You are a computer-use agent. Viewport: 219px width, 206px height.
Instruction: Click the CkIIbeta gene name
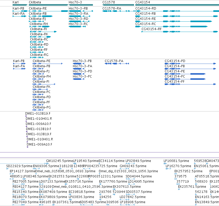(x=35, y=2)
